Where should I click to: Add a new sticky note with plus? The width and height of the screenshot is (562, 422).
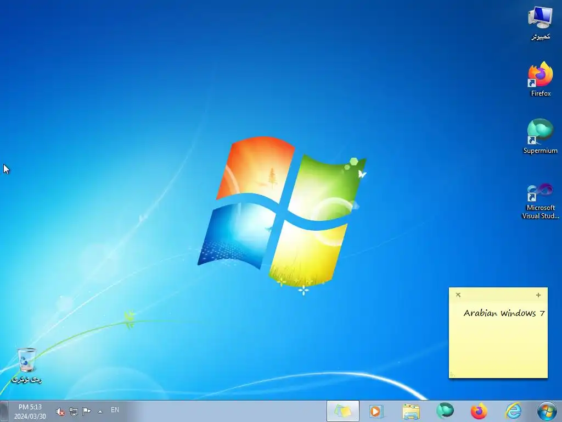[538, 295]
